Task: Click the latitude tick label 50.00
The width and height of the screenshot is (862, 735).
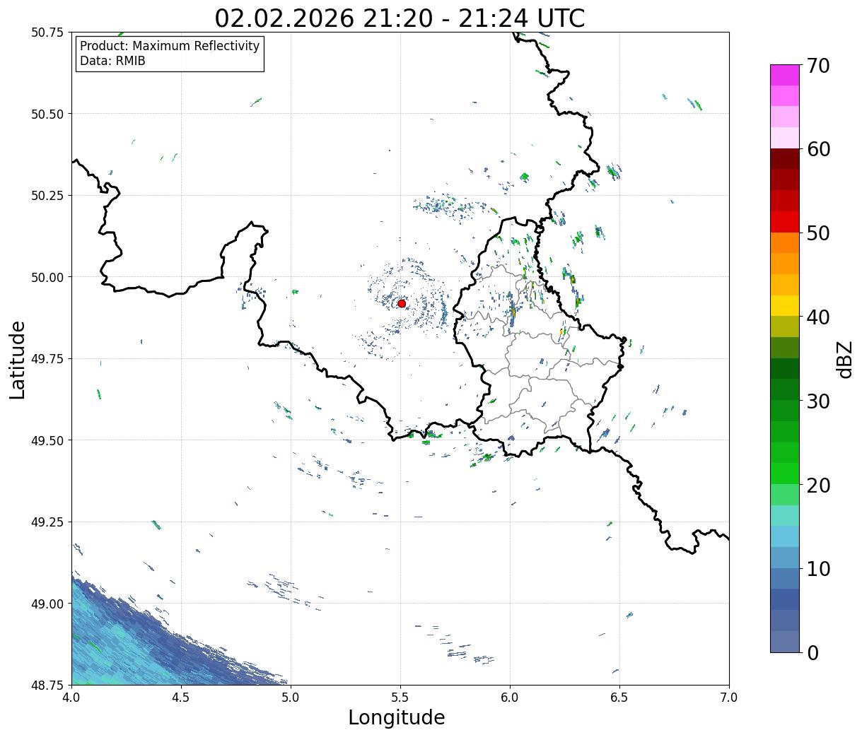Action: tap(47, 277)
